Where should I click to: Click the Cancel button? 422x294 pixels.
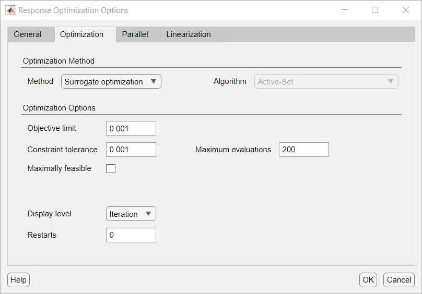398,280
